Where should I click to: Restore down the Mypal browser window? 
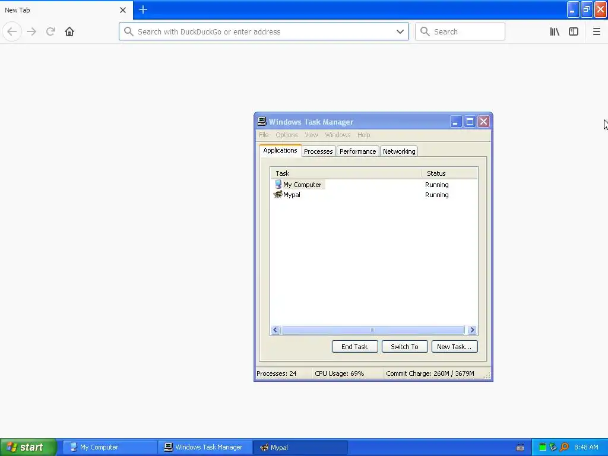[x=587, y=9]
